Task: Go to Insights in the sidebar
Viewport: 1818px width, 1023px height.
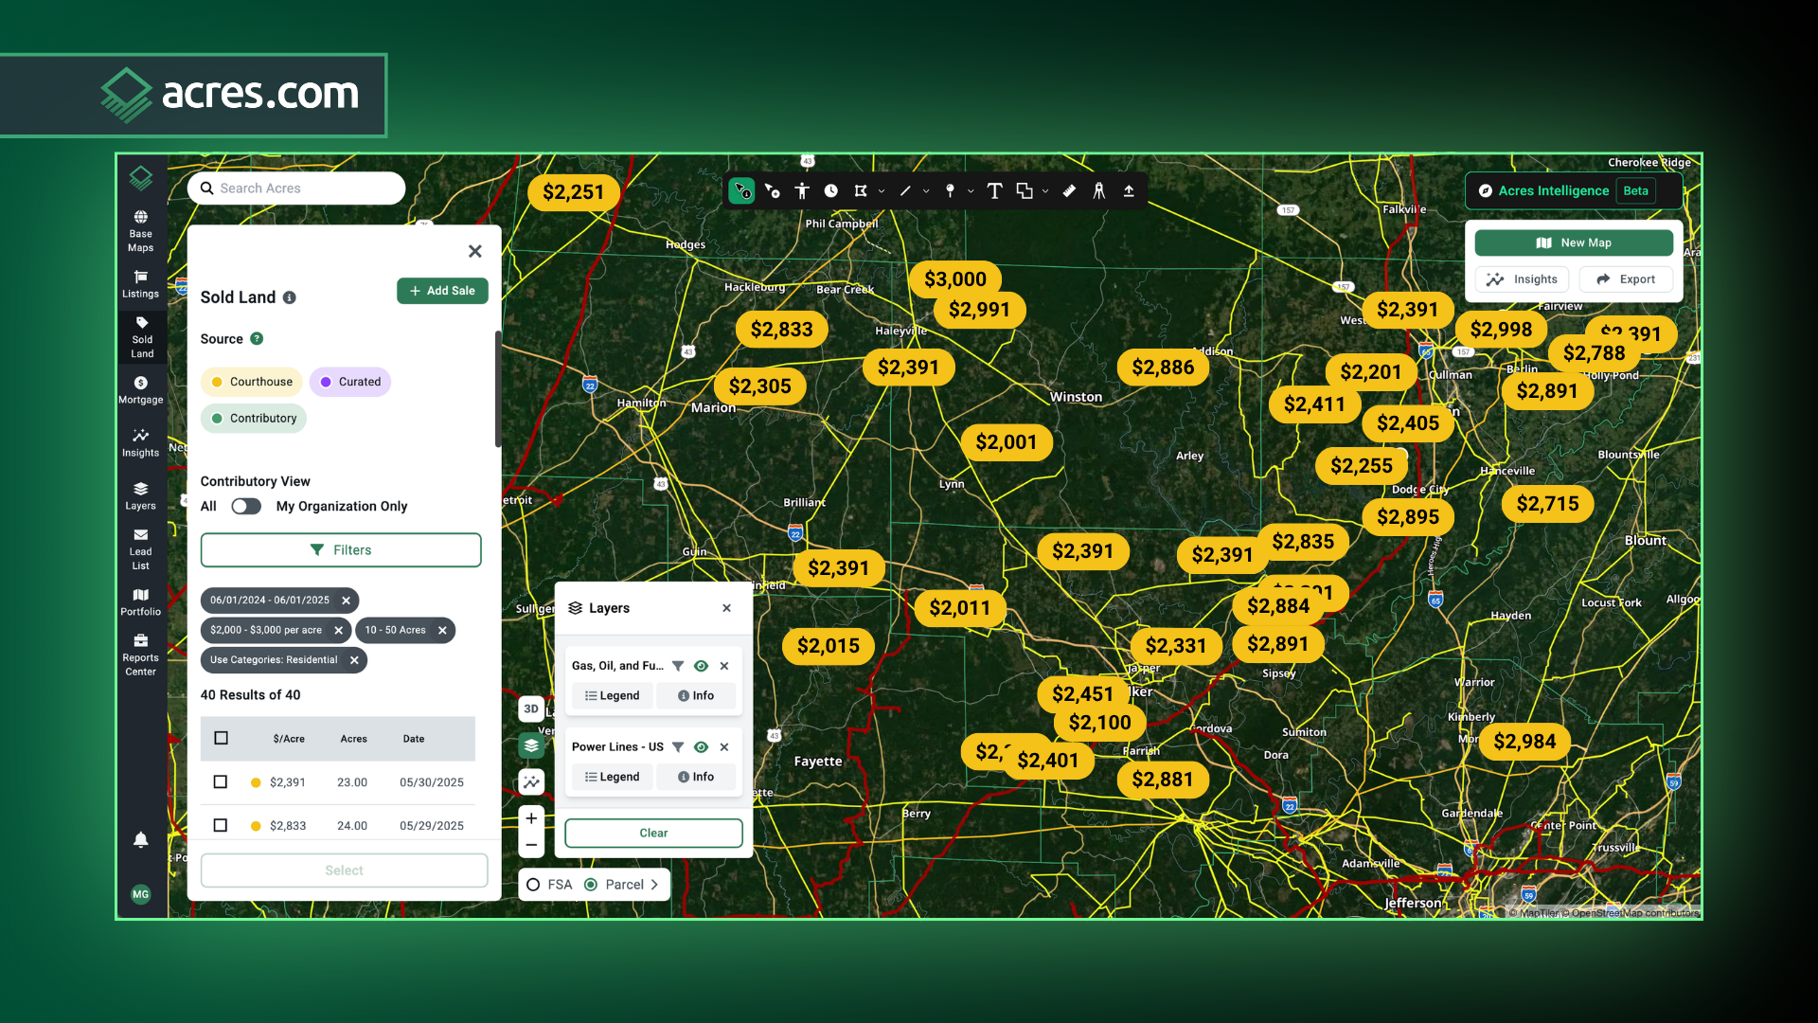Action: tap(140, 442)
